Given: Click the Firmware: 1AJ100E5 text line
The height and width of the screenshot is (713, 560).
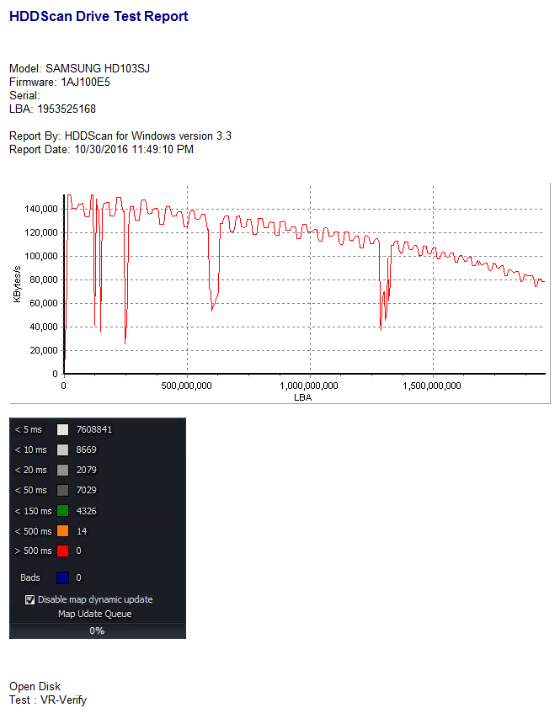Looking at the screenshot, I should point(60,82).
